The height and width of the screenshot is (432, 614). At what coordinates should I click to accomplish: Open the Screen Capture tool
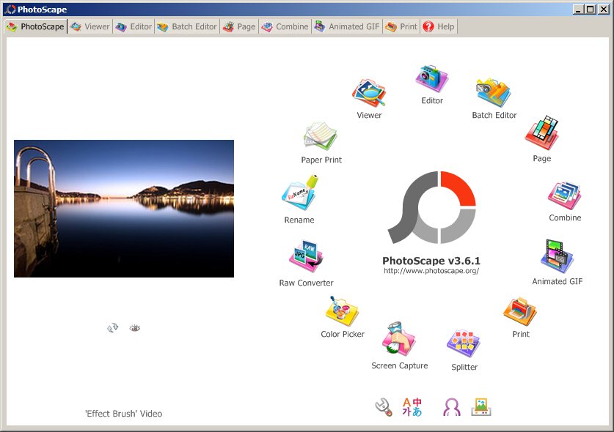[399, 340]
